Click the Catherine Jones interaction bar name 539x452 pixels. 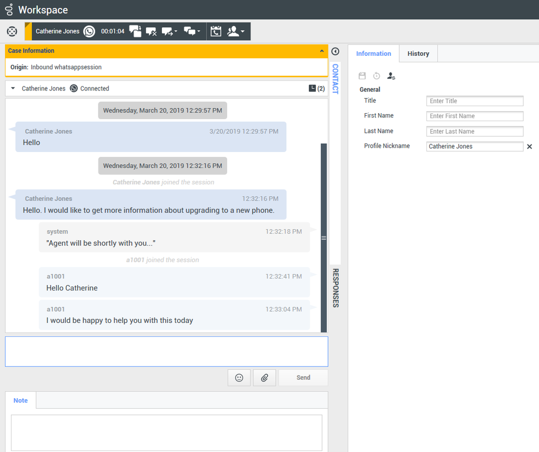click(57, 31)
